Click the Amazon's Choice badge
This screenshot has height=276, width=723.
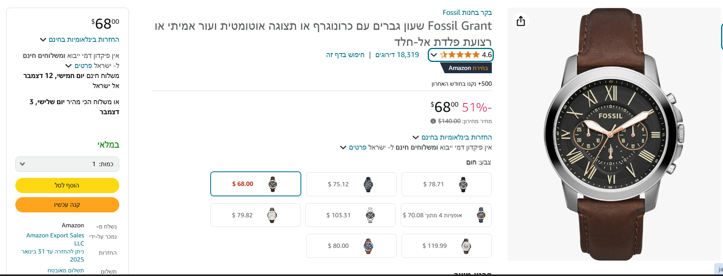[x=467, y=68]
